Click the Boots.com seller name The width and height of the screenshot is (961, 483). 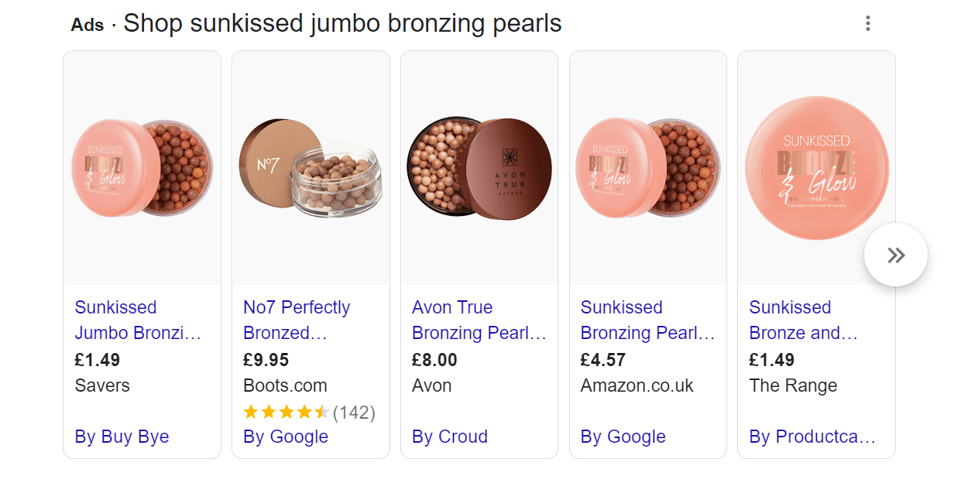click(x=285, y=385)
